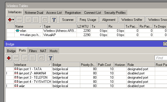Select the Ports tab
Image resolution: width=167 pixels, height=102 pixels.
(22, 50)
